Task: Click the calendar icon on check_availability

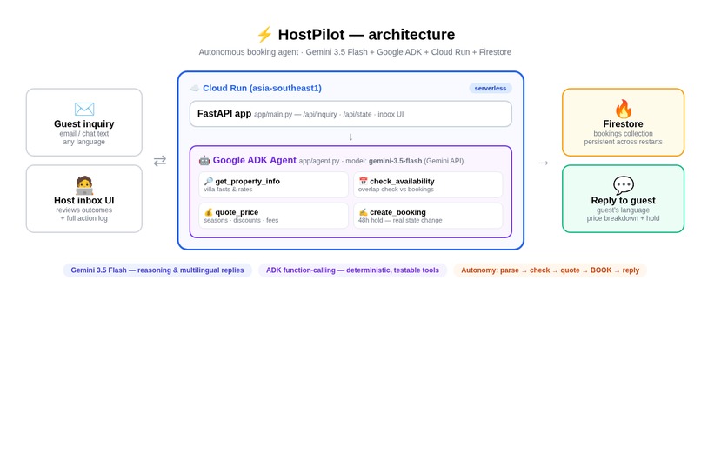Action: pos(363,181)
